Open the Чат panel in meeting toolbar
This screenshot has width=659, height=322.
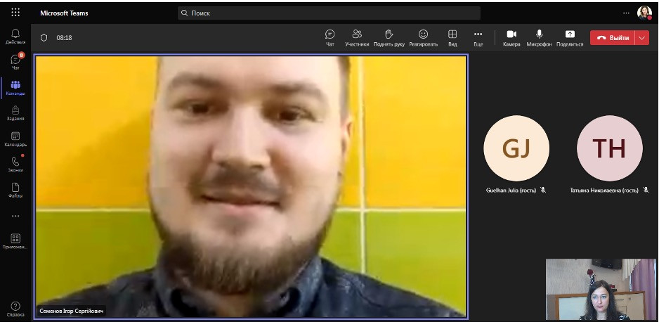[x=329, y=37]
